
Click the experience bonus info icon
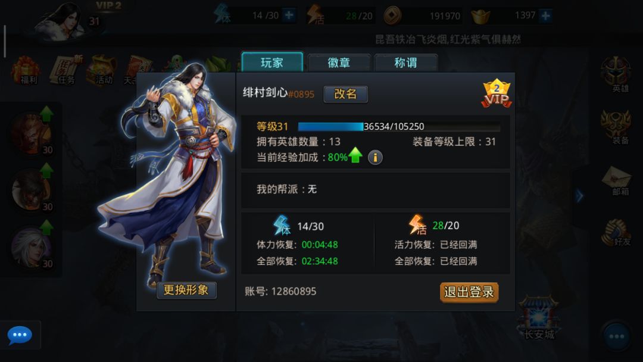click(x=375, y=157)
